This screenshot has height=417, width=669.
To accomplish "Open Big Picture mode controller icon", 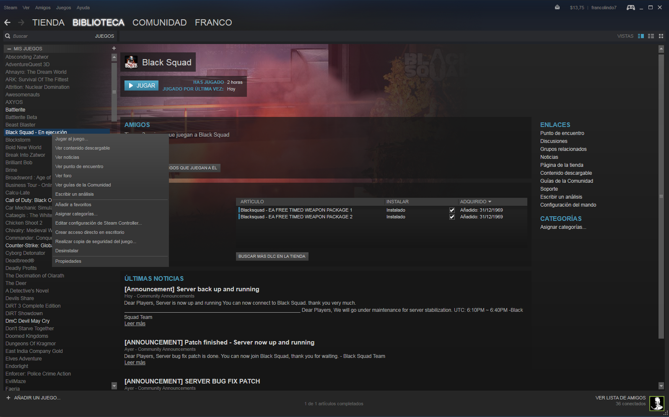I will pyautogui.click(x=630, y=8).
